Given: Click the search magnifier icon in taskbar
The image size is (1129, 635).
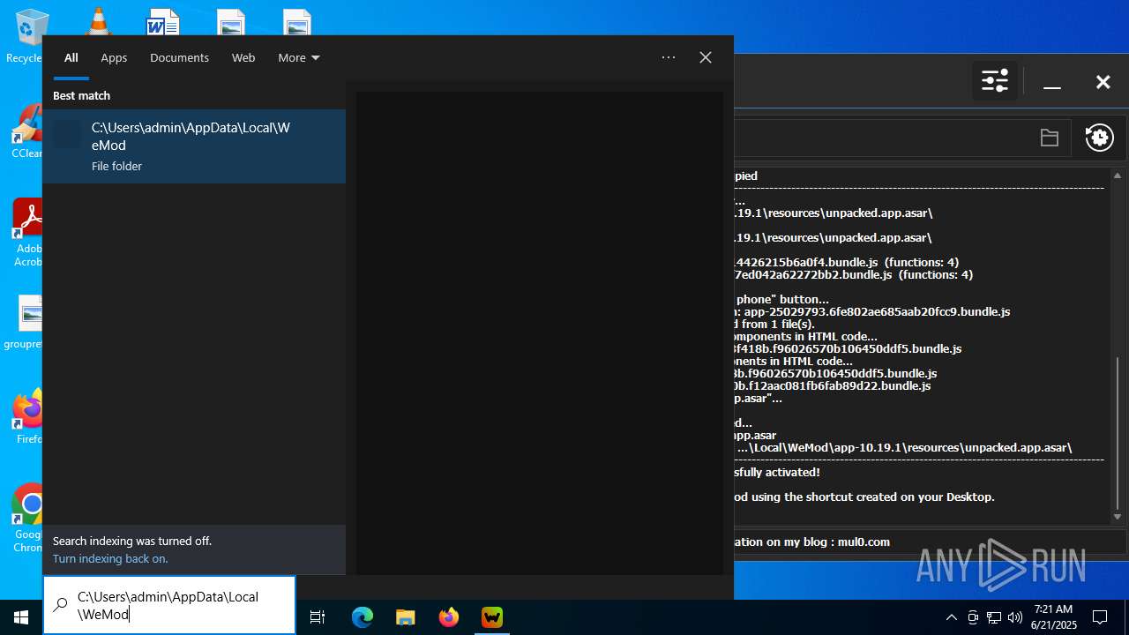Looking at the screenshot, I should pos(60,605).
